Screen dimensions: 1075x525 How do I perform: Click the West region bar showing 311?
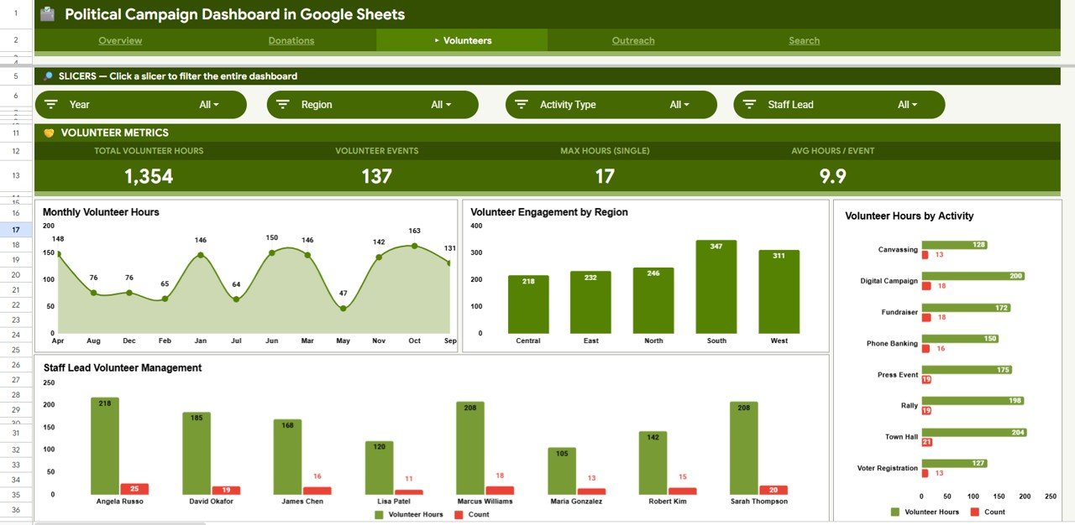[779, 292]
